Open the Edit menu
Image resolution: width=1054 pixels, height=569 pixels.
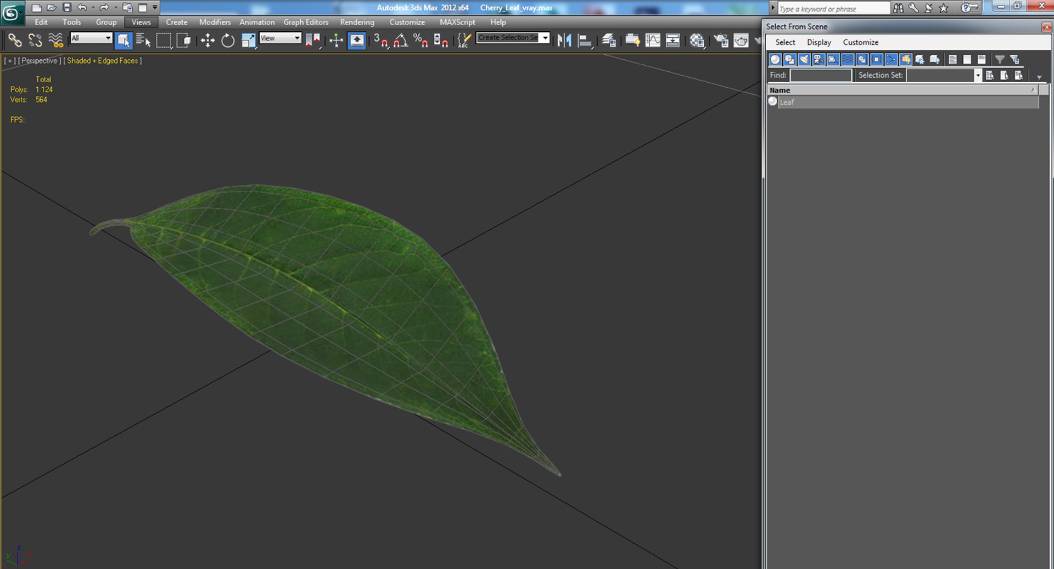coord(41,22)
